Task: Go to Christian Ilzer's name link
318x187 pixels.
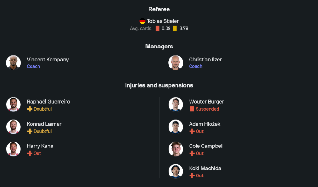Action: [x=205, y=60]
